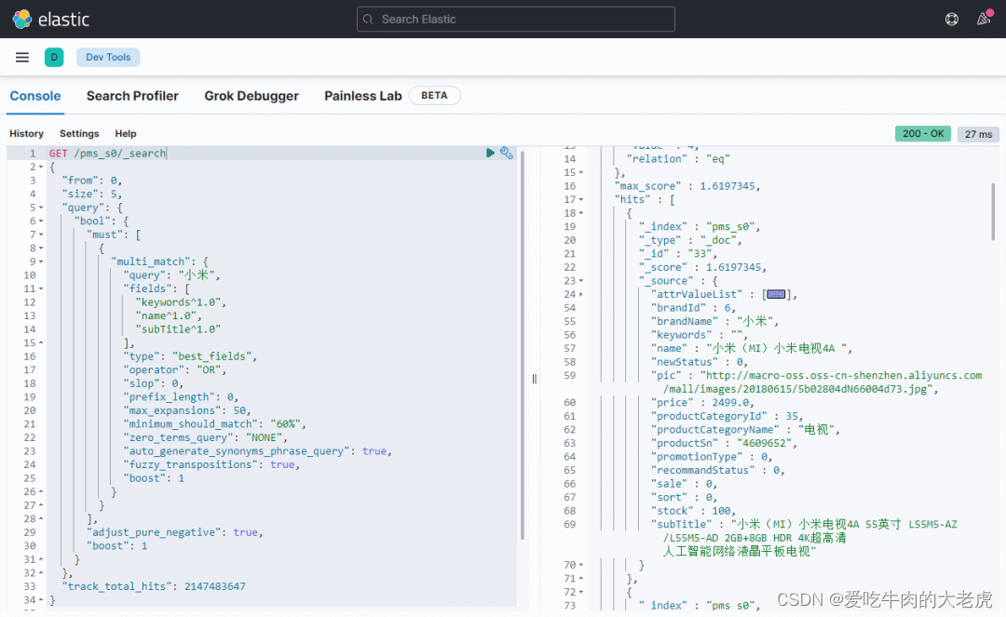Screen dimensions: 1006x617
Task: Click the BETA badge
Action: (x=434, y=96)
